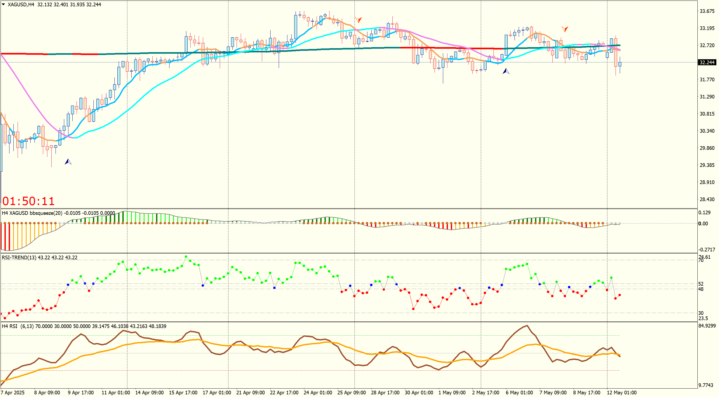Click the blue buy arrow near 6 May

[x=506, y=71]
